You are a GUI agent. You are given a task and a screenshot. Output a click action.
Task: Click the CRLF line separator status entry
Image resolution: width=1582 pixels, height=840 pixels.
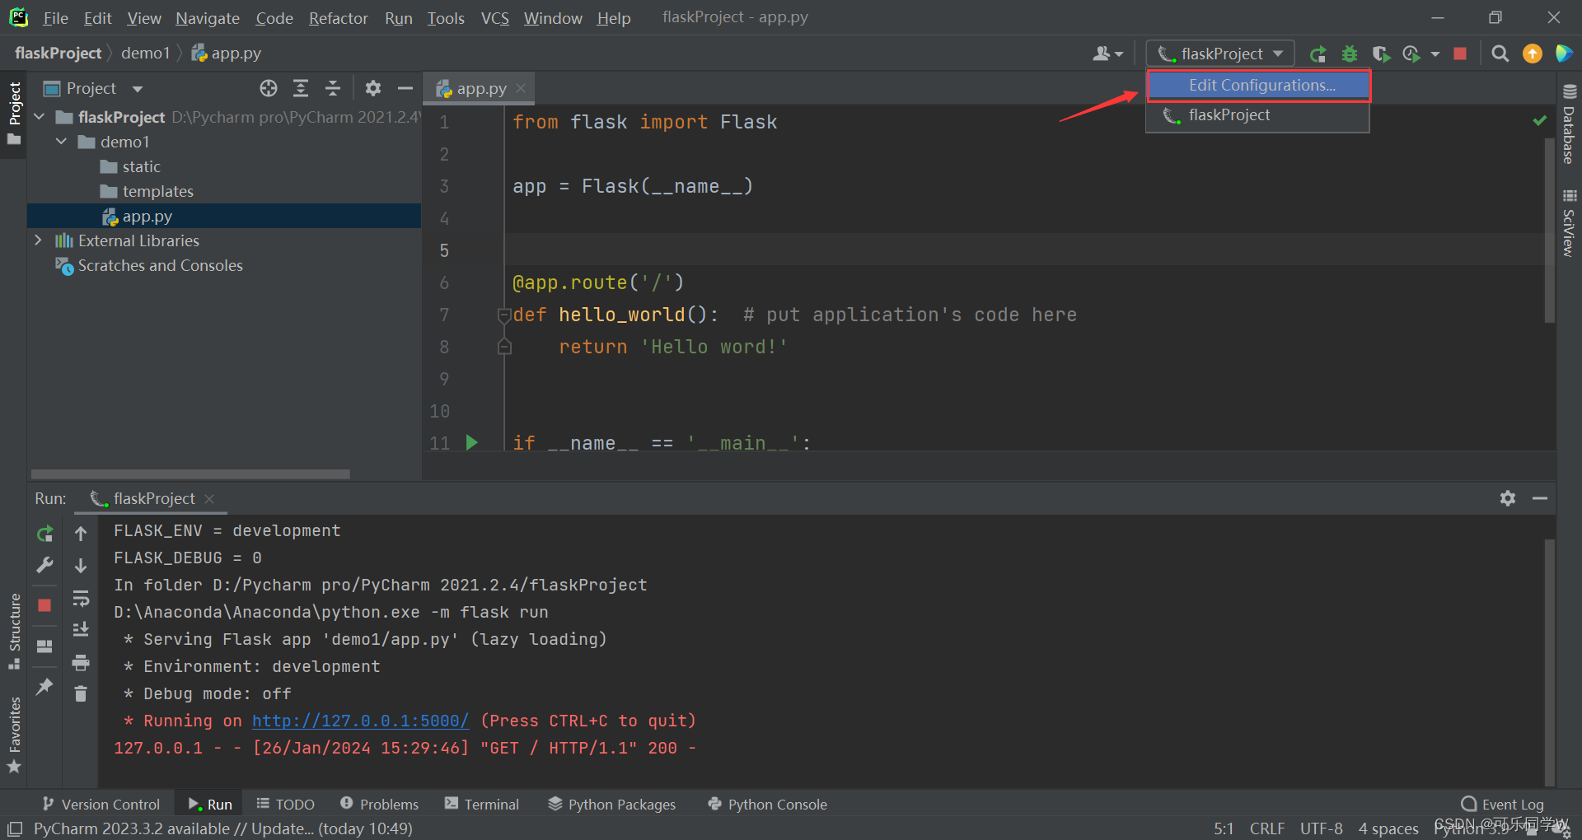tap(1266, 828)
